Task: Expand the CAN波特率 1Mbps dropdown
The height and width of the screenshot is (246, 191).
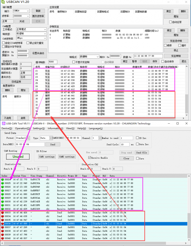Action: tap(45, 38)
